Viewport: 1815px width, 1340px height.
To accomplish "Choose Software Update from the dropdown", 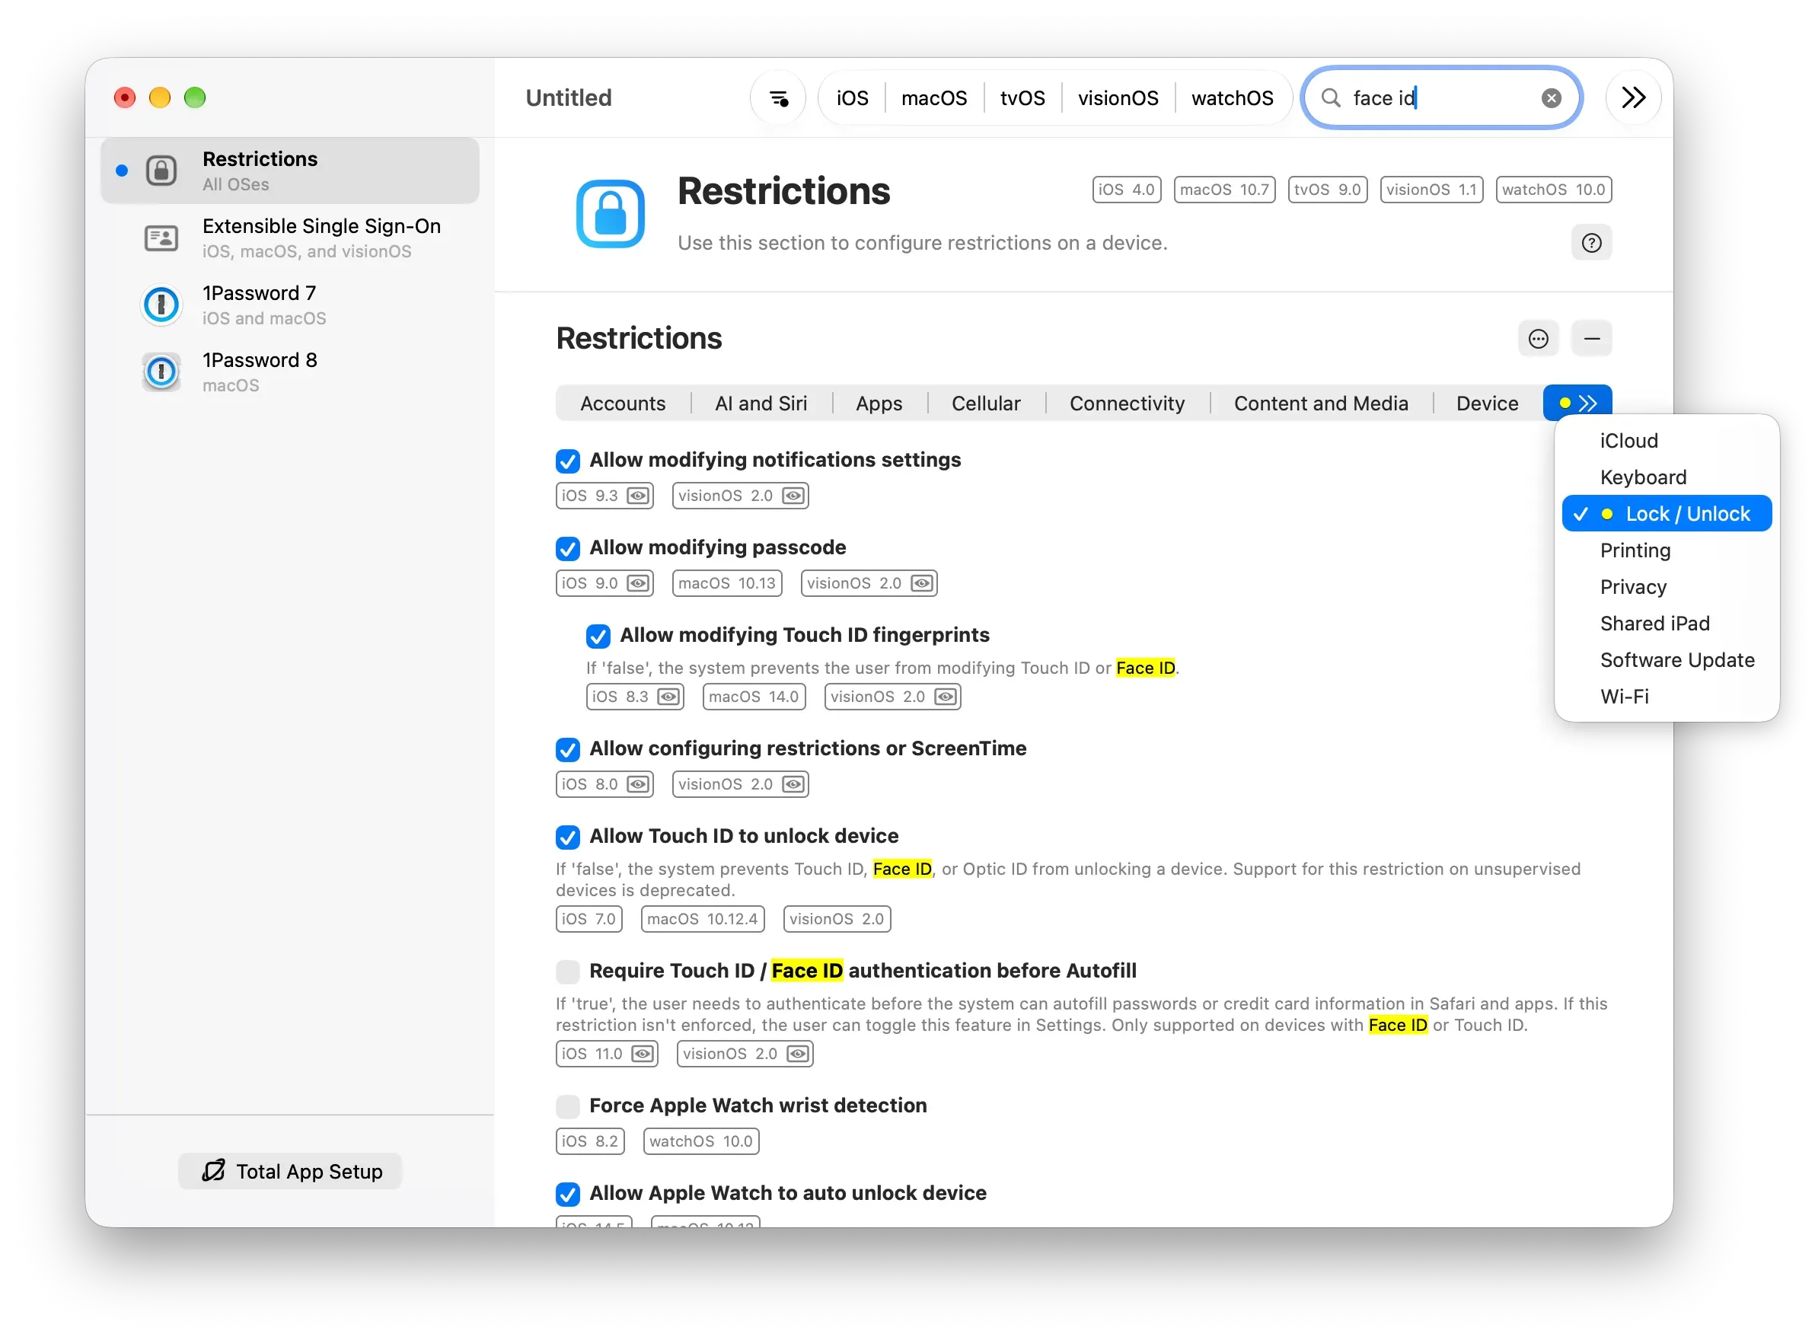I will 1666,660.
